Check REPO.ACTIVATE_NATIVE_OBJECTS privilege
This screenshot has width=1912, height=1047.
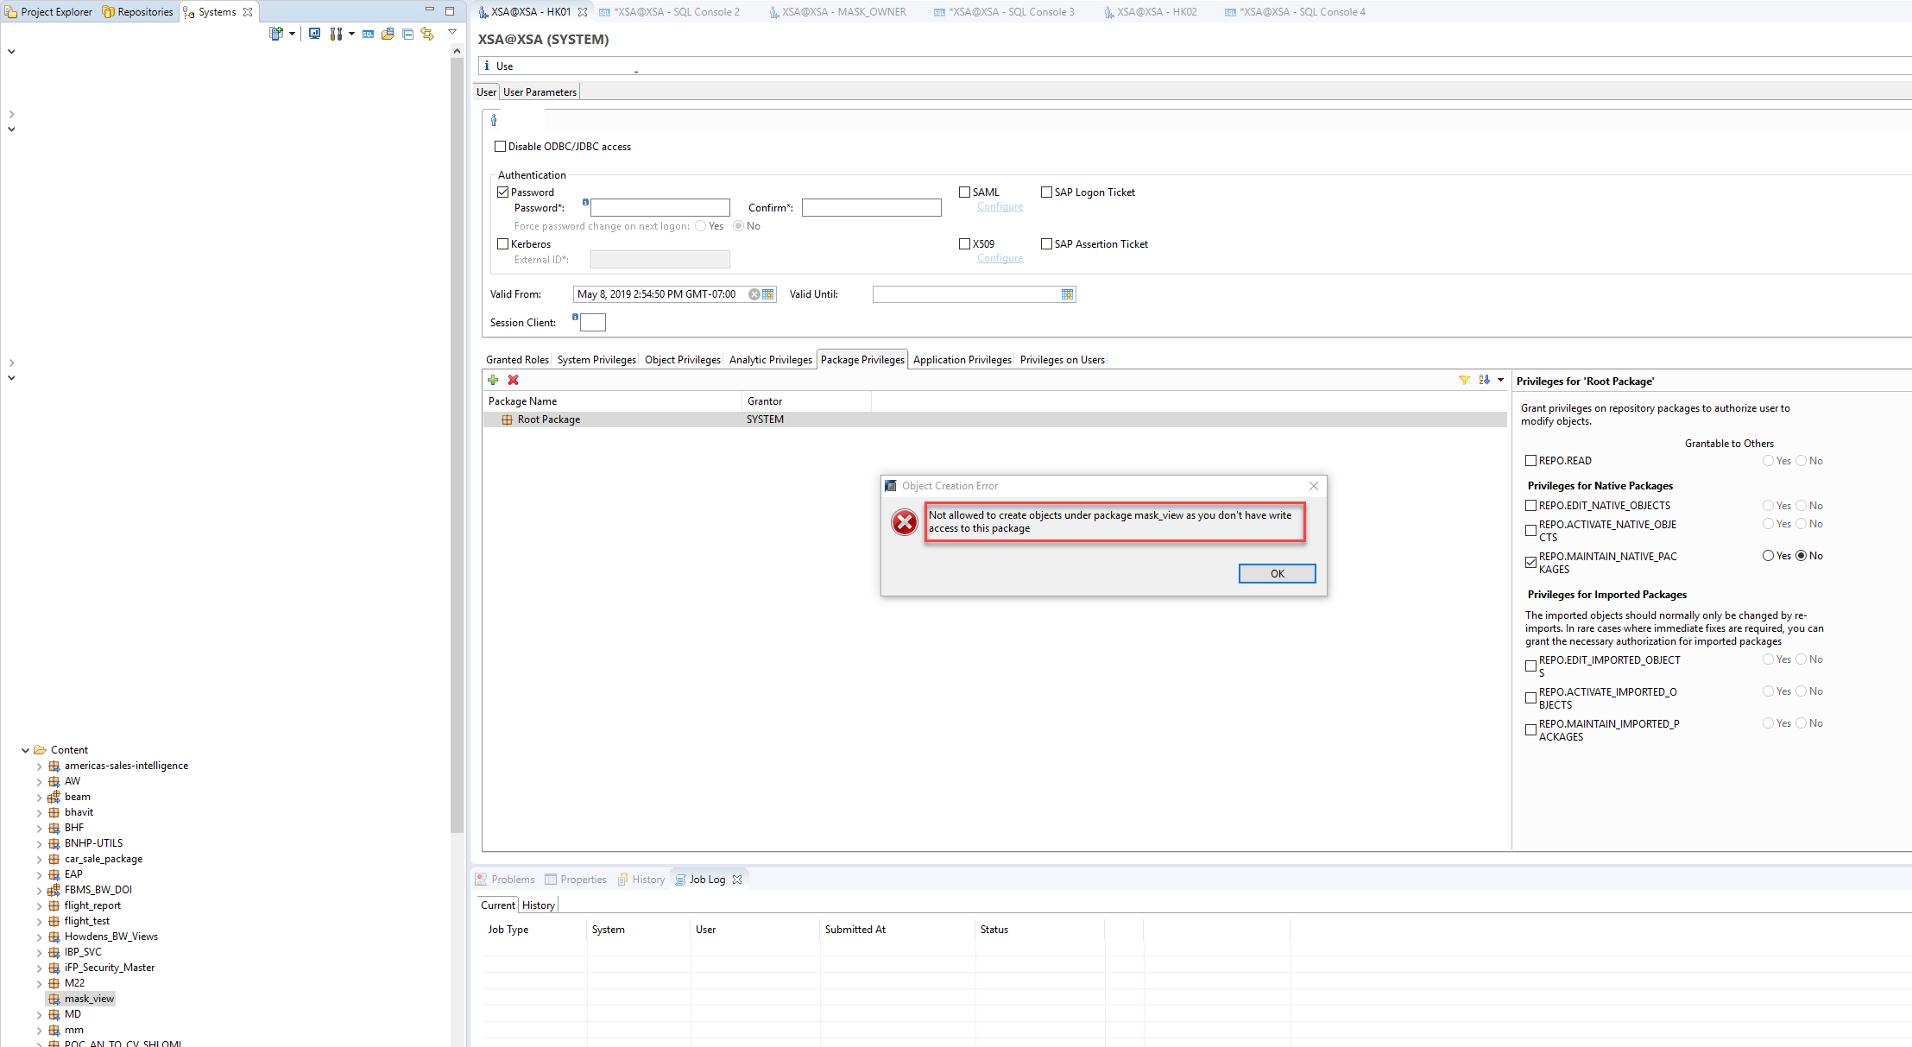coord(1530,531)
